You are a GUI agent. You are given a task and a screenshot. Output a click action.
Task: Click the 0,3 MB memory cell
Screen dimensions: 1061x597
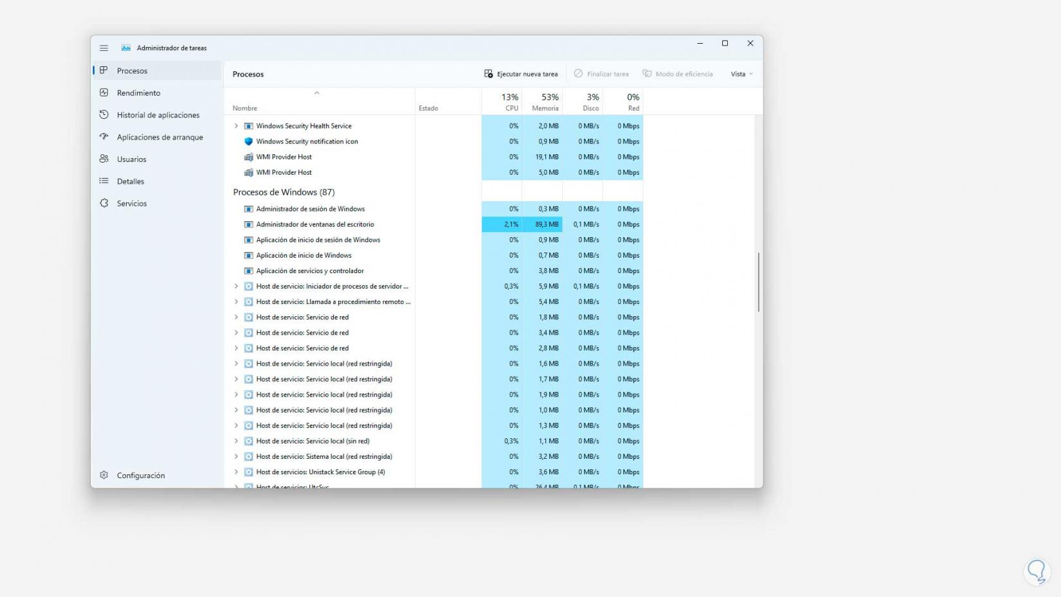click(542, 209)
